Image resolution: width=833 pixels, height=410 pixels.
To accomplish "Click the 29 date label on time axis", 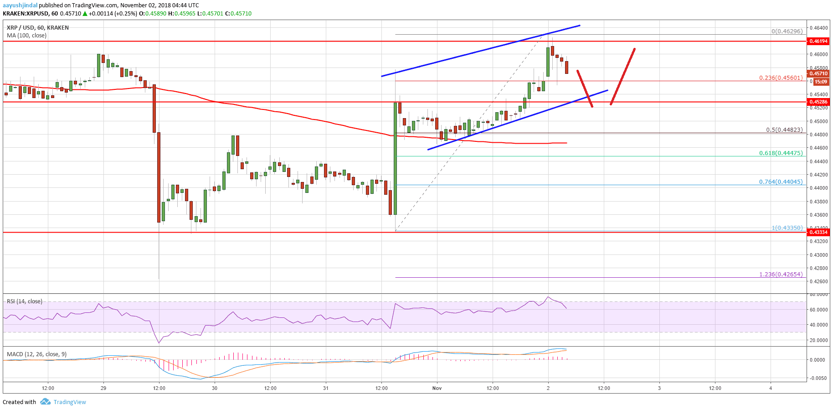I will [x=103, y=389].
